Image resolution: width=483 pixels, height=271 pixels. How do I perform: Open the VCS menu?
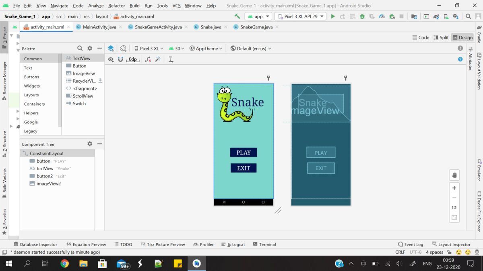176,6
